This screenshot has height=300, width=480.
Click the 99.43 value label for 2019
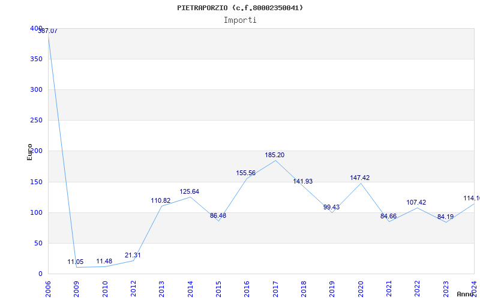(x=331, y=208)
